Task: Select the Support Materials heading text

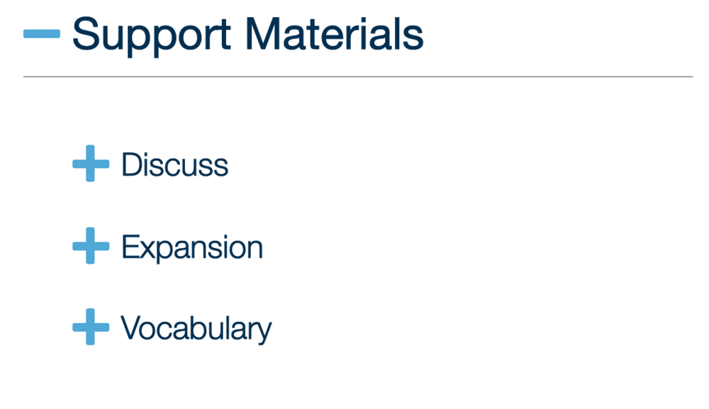Action: 247,35
